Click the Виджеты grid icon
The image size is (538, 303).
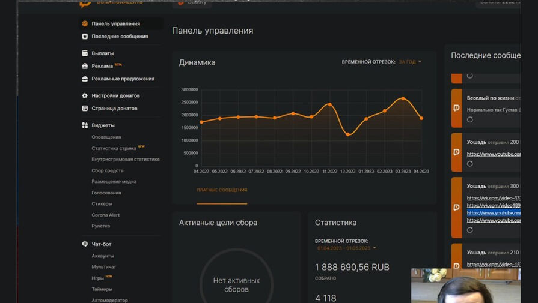[x=85, y=125]
